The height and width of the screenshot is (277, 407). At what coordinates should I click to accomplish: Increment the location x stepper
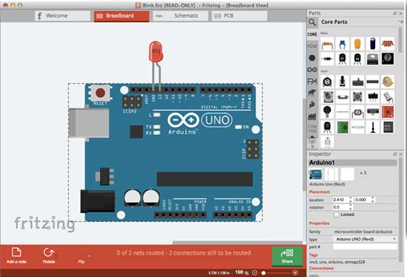point(351,198)
